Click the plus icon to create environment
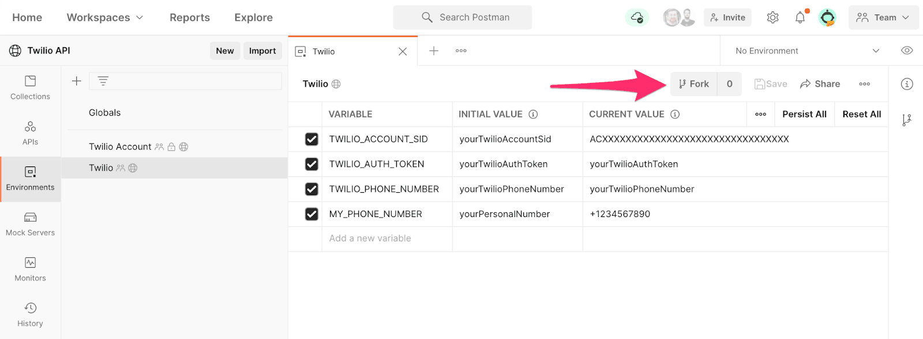Viewport: 923px width, 339px height. 76,81
